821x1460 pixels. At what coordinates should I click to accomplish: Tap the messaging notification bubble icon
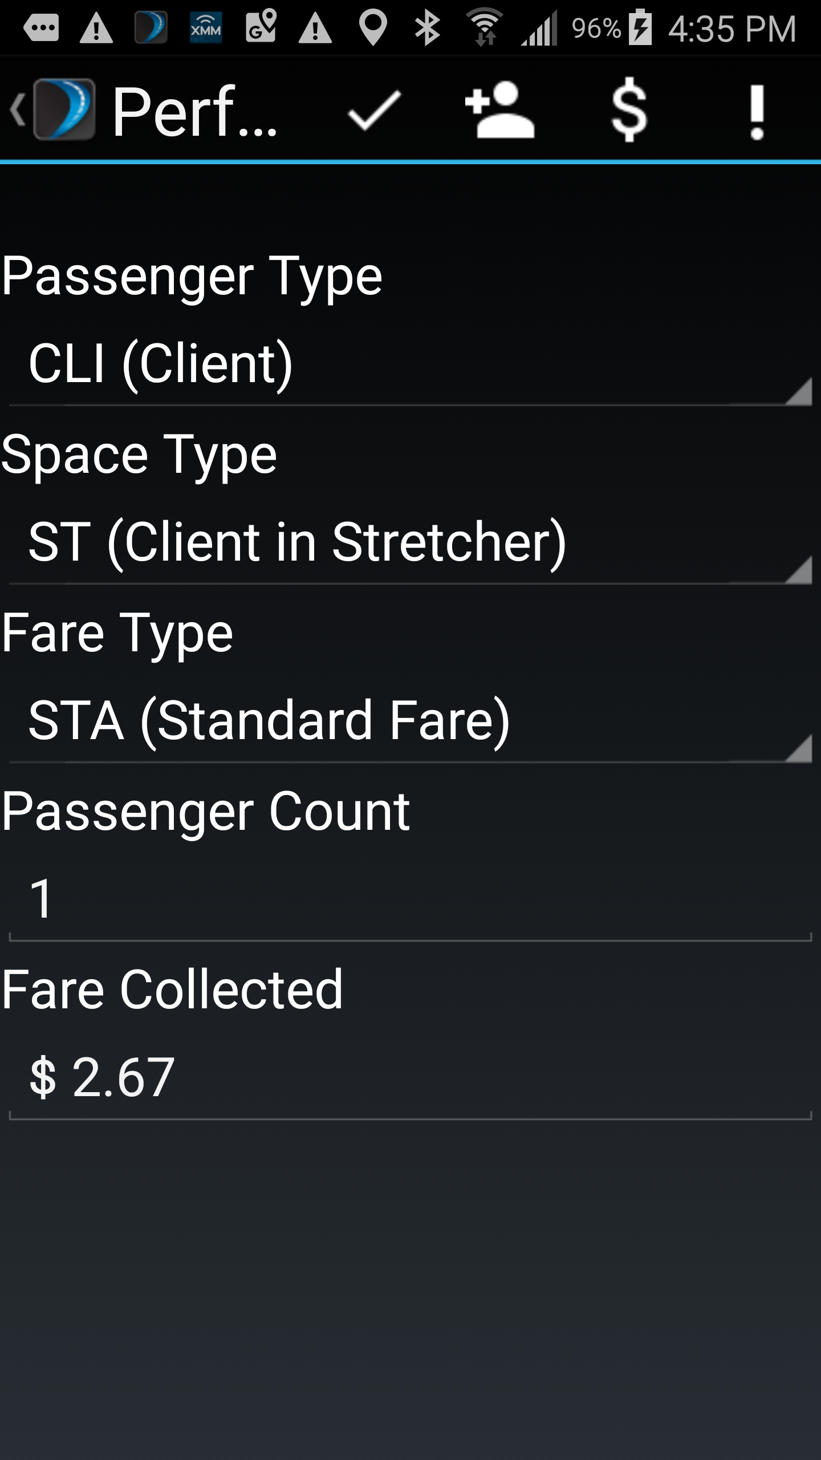(x=41, y=27)
